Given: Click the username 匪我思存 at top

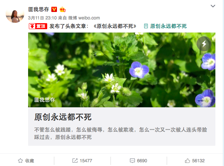Looking at the screenshot, I should click(x=39, y=9).
